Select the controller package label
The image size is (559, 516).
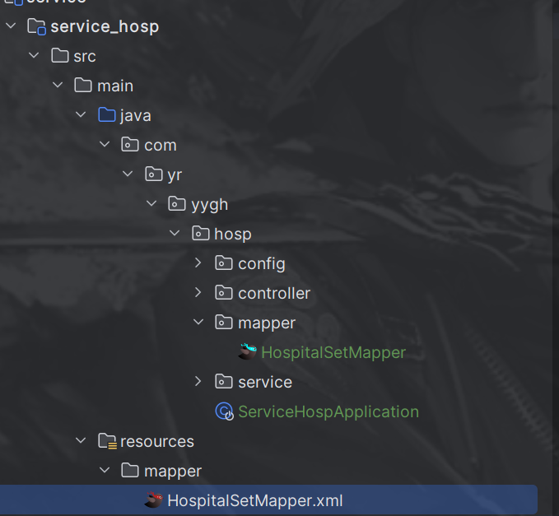click(x=274, y=293)
